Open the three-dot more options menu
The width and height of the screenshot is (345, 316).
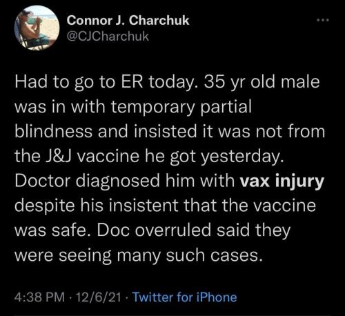click(323, 20)
